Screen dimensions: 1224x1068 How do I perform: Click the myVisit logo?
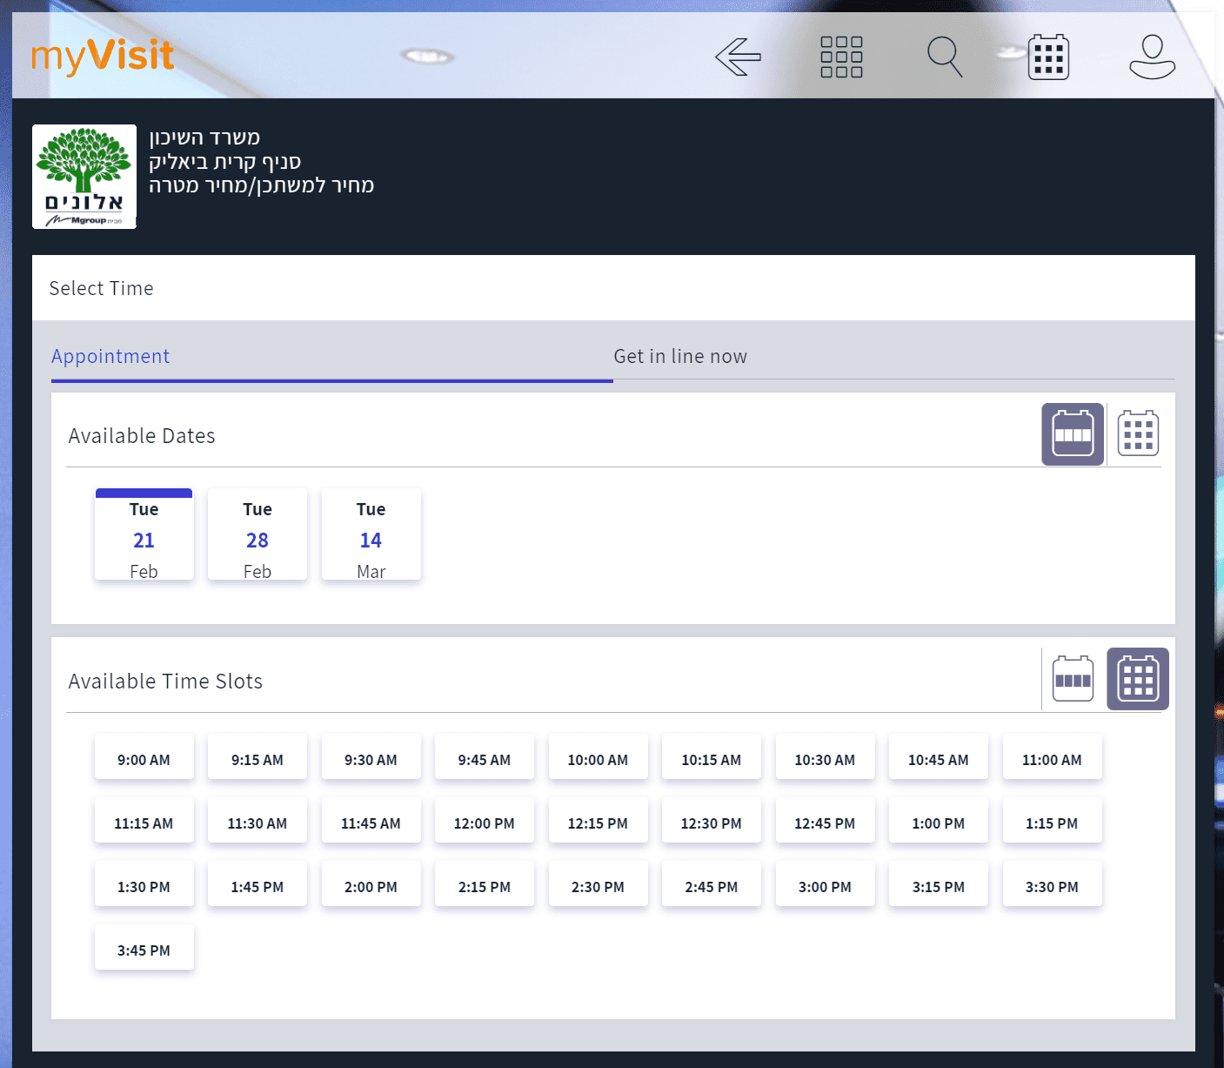103,57
